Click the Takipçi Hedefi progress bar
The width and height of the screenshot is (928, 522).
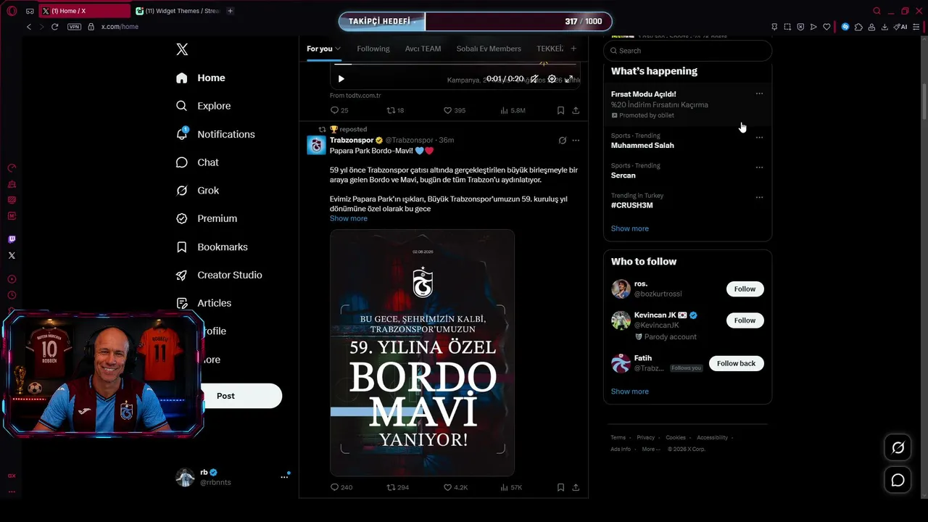click(x=475, y=21)
